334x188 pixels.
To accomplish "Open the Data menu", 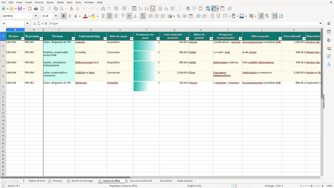I will point(69,2).
